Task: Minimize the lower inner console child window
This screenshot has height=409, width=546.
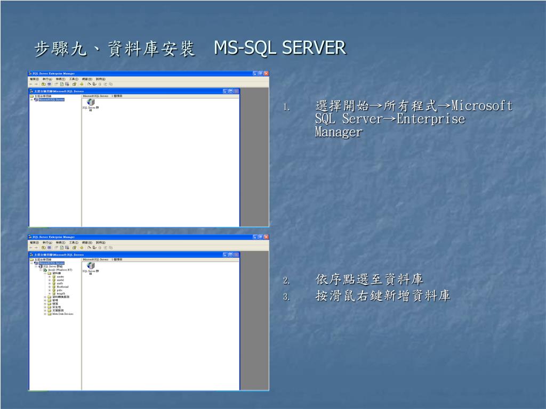Action: [225, 255]
